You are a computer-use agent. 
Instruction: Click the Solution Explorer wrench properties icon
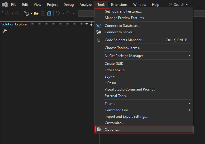click(5, 31)
